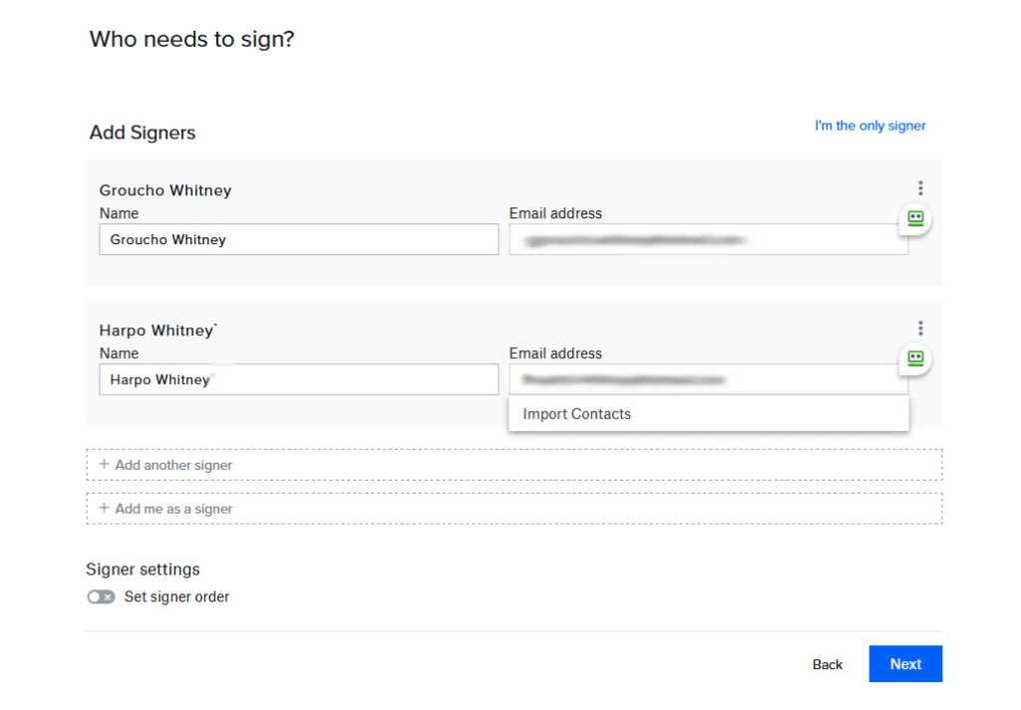Click "I'm the only signer"
Screen dimensions: 1021x710
869,125
